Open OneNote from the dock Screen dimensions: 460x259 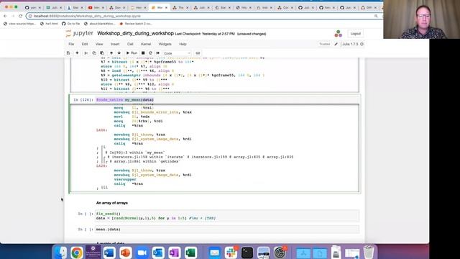(x=174, y=253)
